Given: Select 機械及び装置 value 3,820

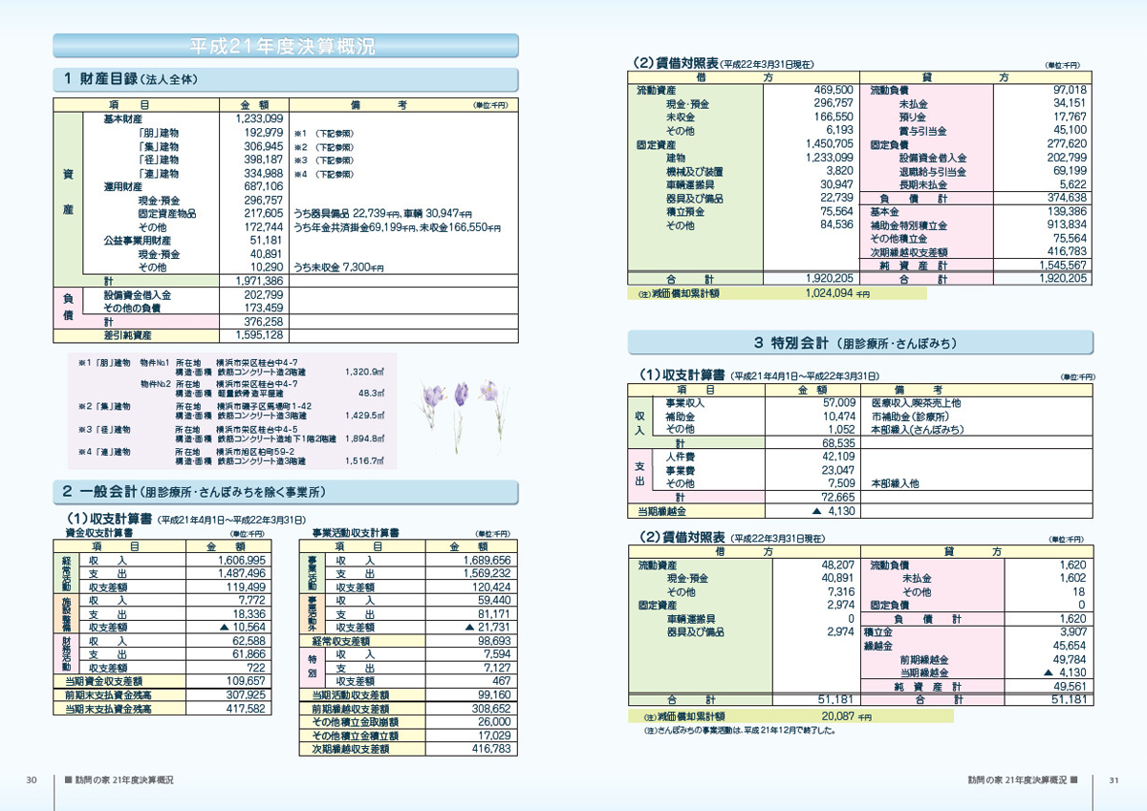Looking at the screenshot, I should pos(838,171).
